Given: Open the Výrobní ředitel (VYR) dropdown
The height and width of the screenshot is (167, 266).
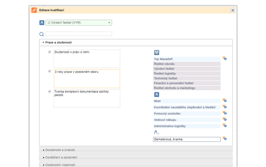Looking at the screenshot, I should [x=78, y=23].
